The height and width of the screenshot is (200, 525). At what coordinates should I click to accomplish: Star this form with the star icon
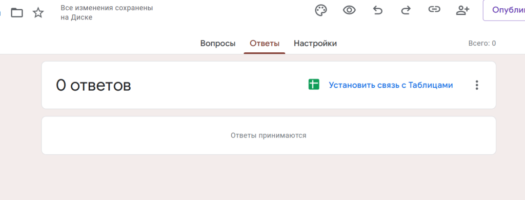[38, 13]
